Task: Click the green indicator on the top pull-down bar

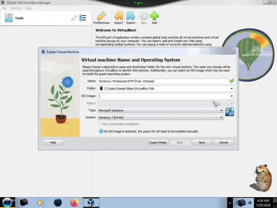Action: [x=138, y=3]
